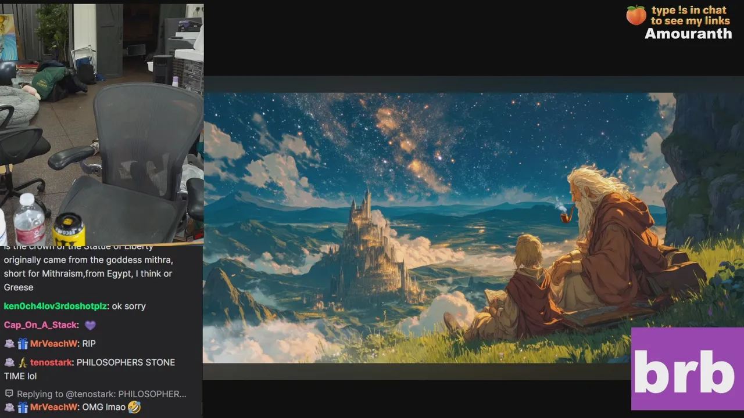The image size is (744, 418).
Task: Click the Amouranth channel name text
Action: coord(688,34)
